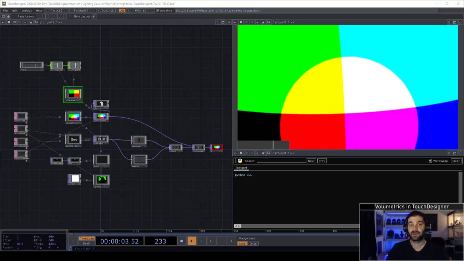Toggle the OII power button
This screenshot has width=464, height=261.
point(122,11)
